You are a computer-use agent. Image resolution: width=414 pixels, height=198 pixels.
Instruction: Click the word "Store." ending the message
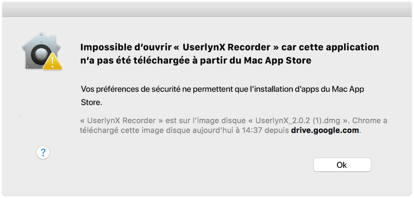tap(91, 102)
